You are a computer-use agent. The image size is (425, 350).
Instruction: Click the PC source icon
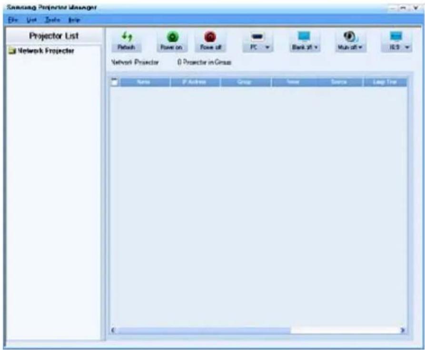257,37
